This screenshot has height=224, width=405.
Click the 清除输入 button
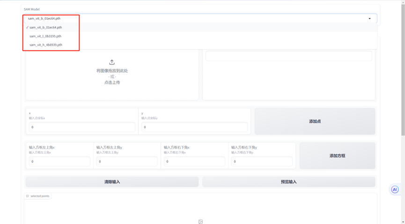pos(112,182)
